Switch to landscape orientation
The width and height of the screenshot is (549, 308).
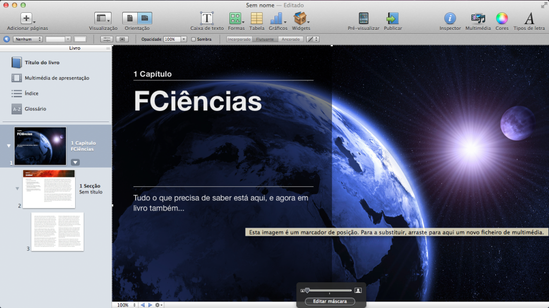pos(145,18)
